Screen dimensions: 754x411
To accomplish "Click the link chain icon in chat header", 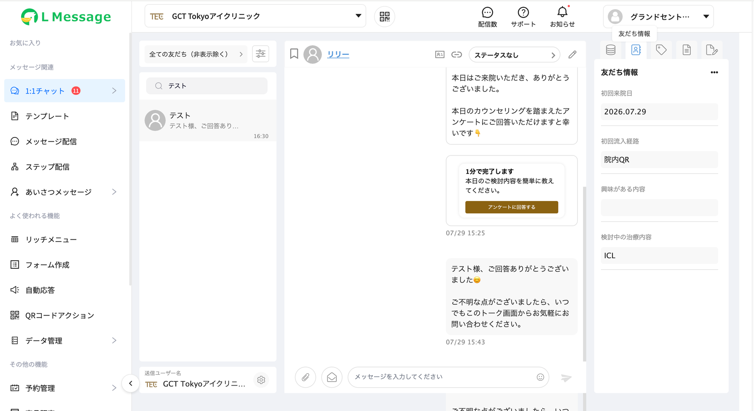I will [456, 54].
